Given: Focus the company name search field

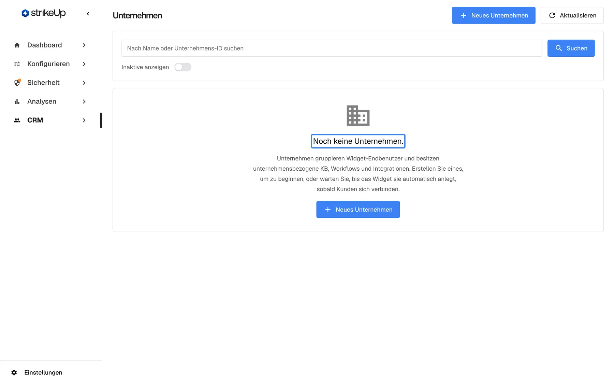Looking at the screenshot, I should point(332,48).
